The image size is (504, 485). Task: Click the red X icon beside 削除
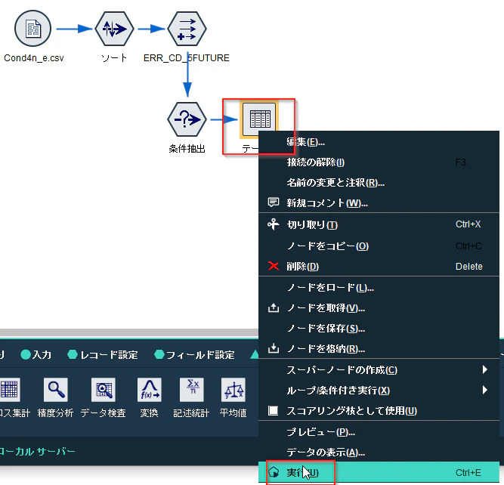pos(274,266)
